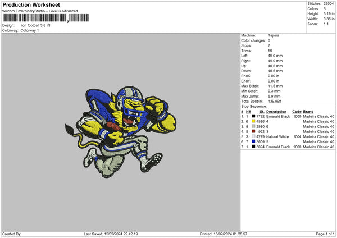The width and height of the screenshot is (337, 238).
Task: Click the Height value 3.19 in
Action: click(x=329, y=13)
